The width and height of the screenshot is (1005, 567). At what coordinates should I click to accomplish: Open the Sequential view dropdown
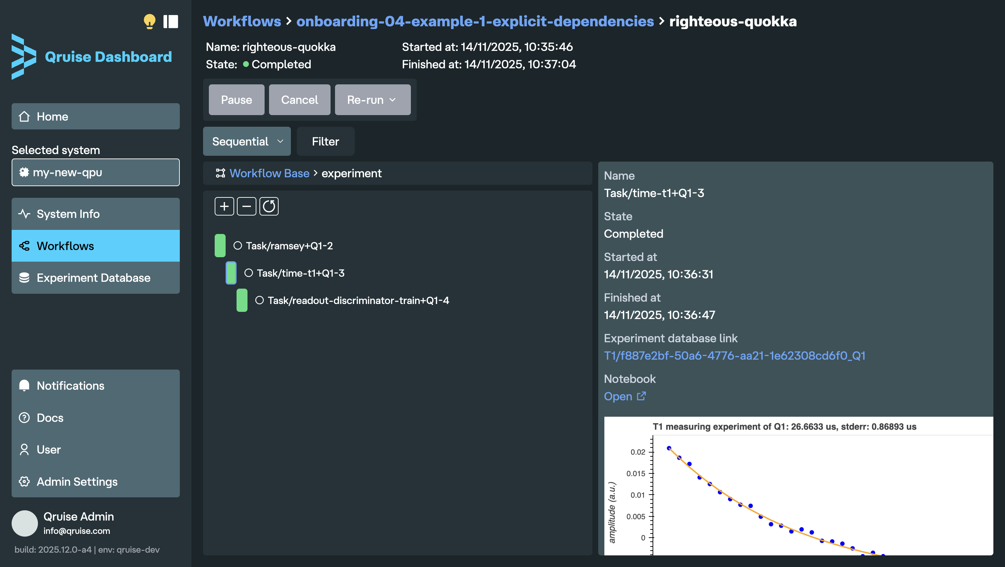click(x=246, y=141)
